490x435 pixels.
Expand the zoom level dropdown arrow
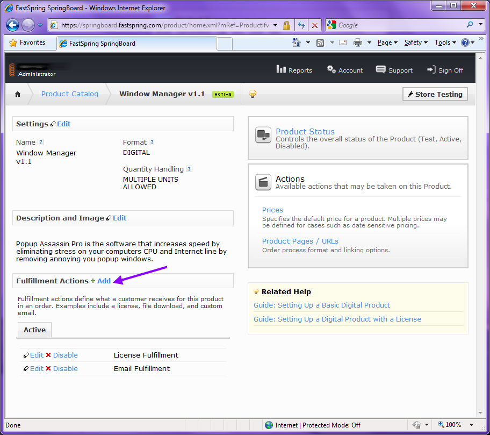(x=471, y=425)
